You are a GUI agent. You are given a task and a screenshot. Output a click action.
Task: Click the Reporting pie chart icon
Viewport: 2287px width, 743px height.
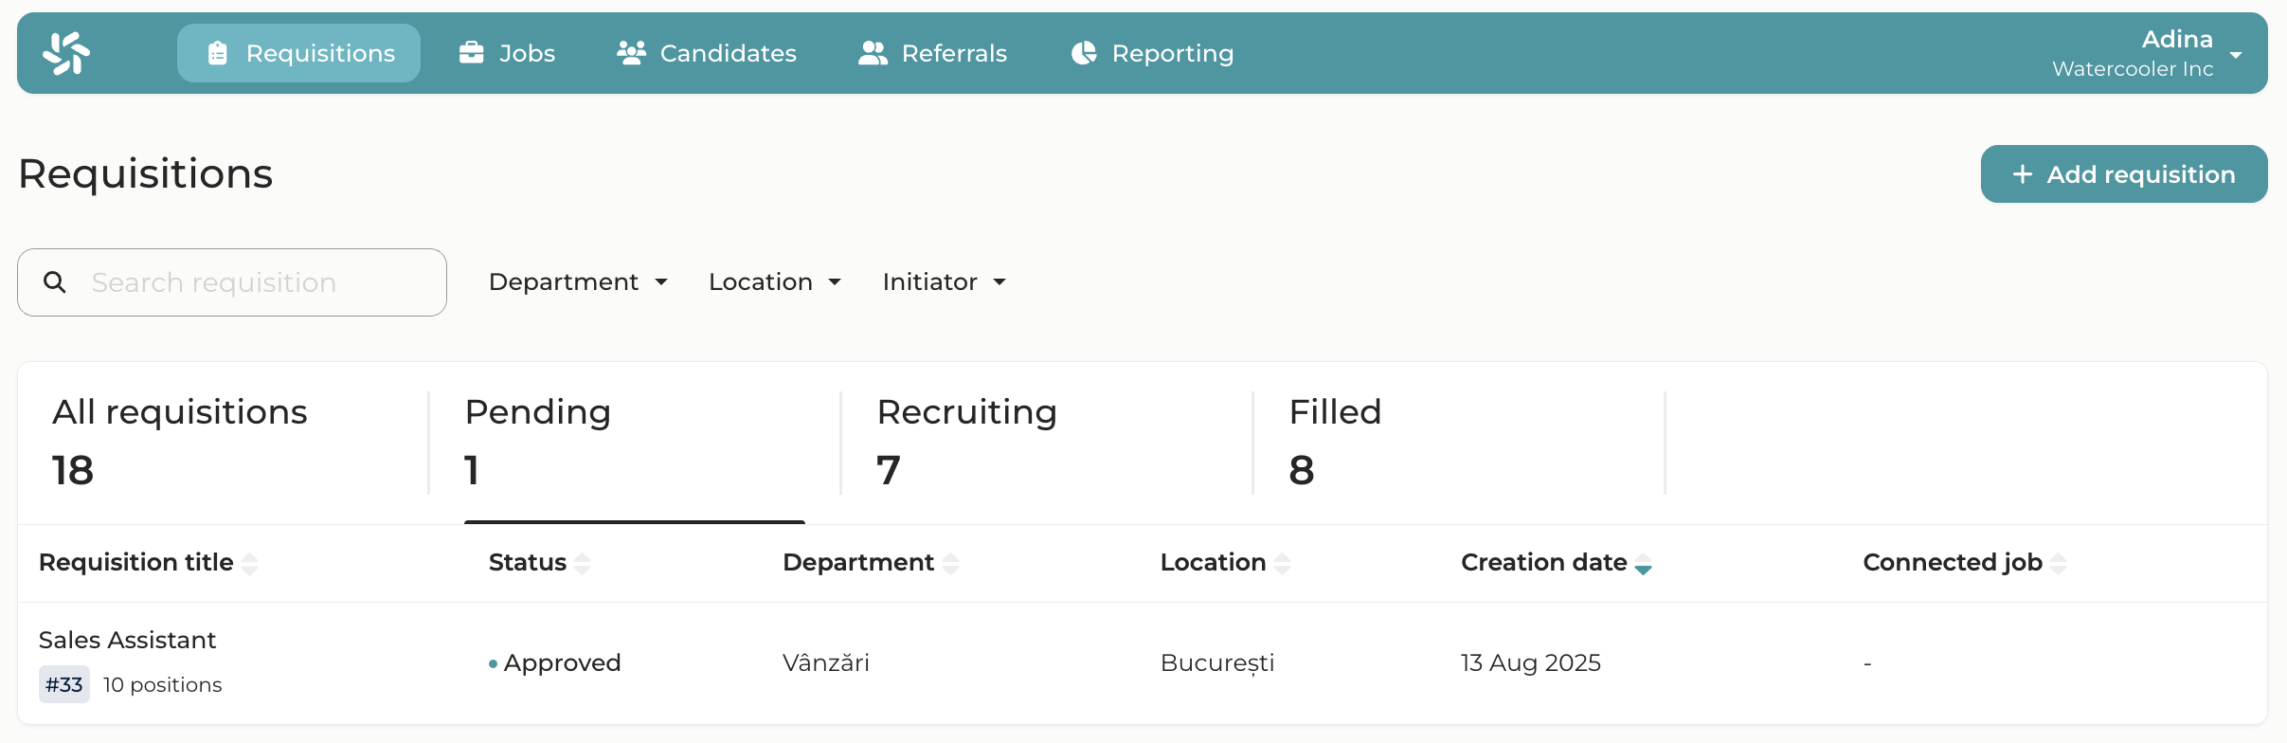(1084, 53)
